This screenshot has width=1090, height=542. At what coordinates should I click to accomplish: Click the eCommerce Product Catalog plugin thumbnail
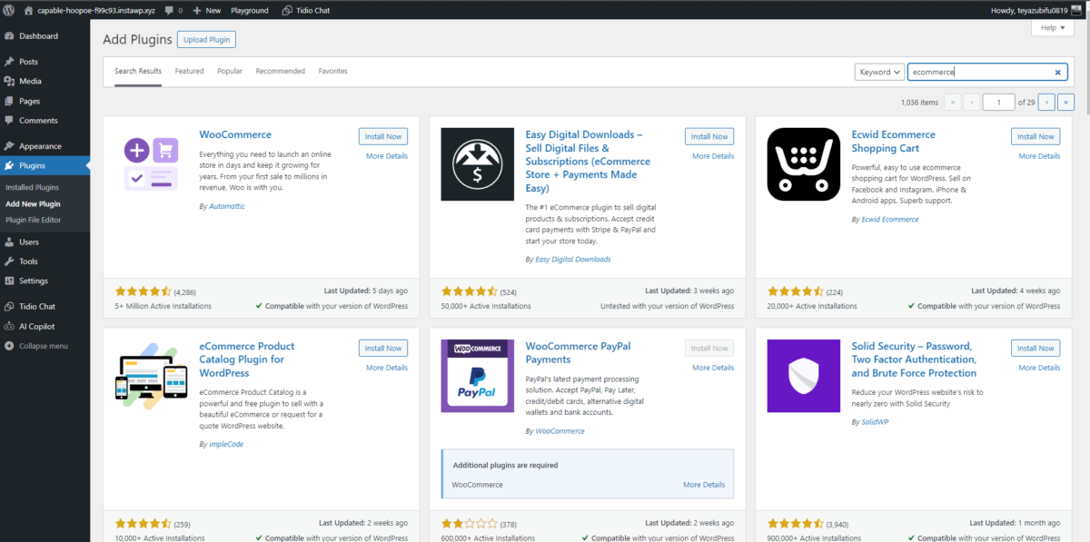152,376
